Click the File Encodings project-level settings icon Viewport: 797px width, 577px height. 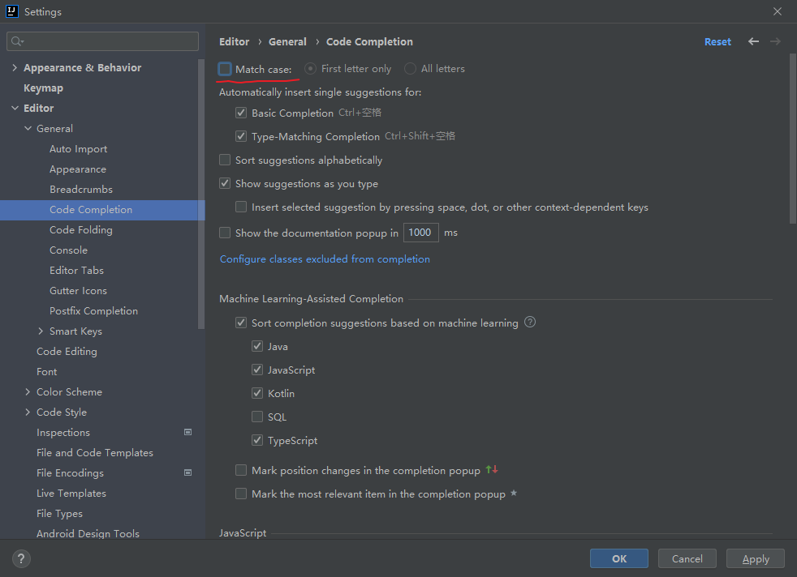[x=188, y=472]
